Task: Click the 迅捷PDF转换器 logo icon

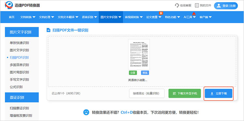Action: tap(9, 5)
